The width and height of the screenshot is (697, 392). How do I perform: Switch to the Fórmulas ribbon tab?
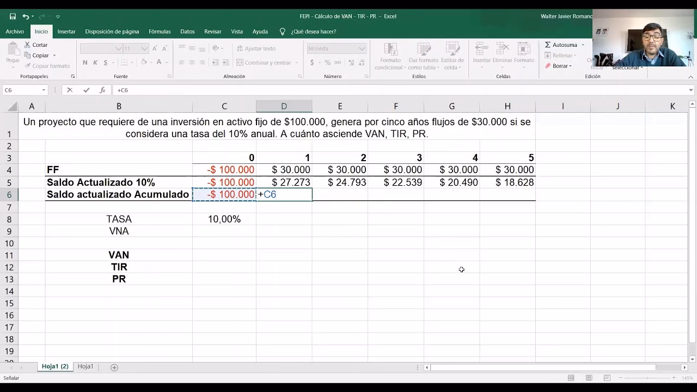click(x=160, y=31)
